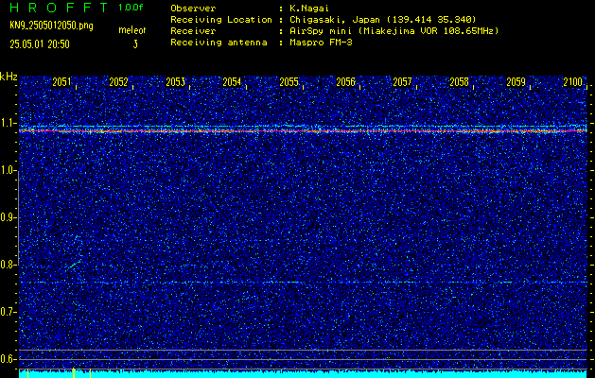This screenshot has height=378, width=595.
Task: Click the 2100 time marker
Action: click(x=573, y=82)
